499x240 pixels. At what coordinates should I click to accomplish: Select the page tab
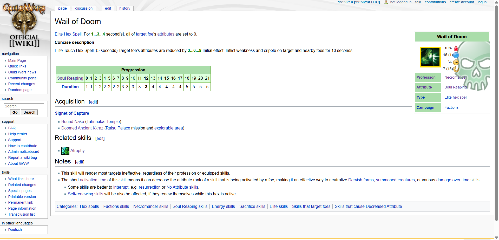coord(62,8)
